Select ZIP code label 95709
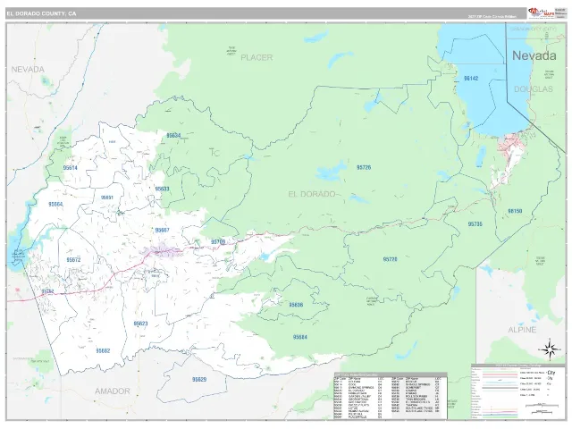 coord(218,242)
